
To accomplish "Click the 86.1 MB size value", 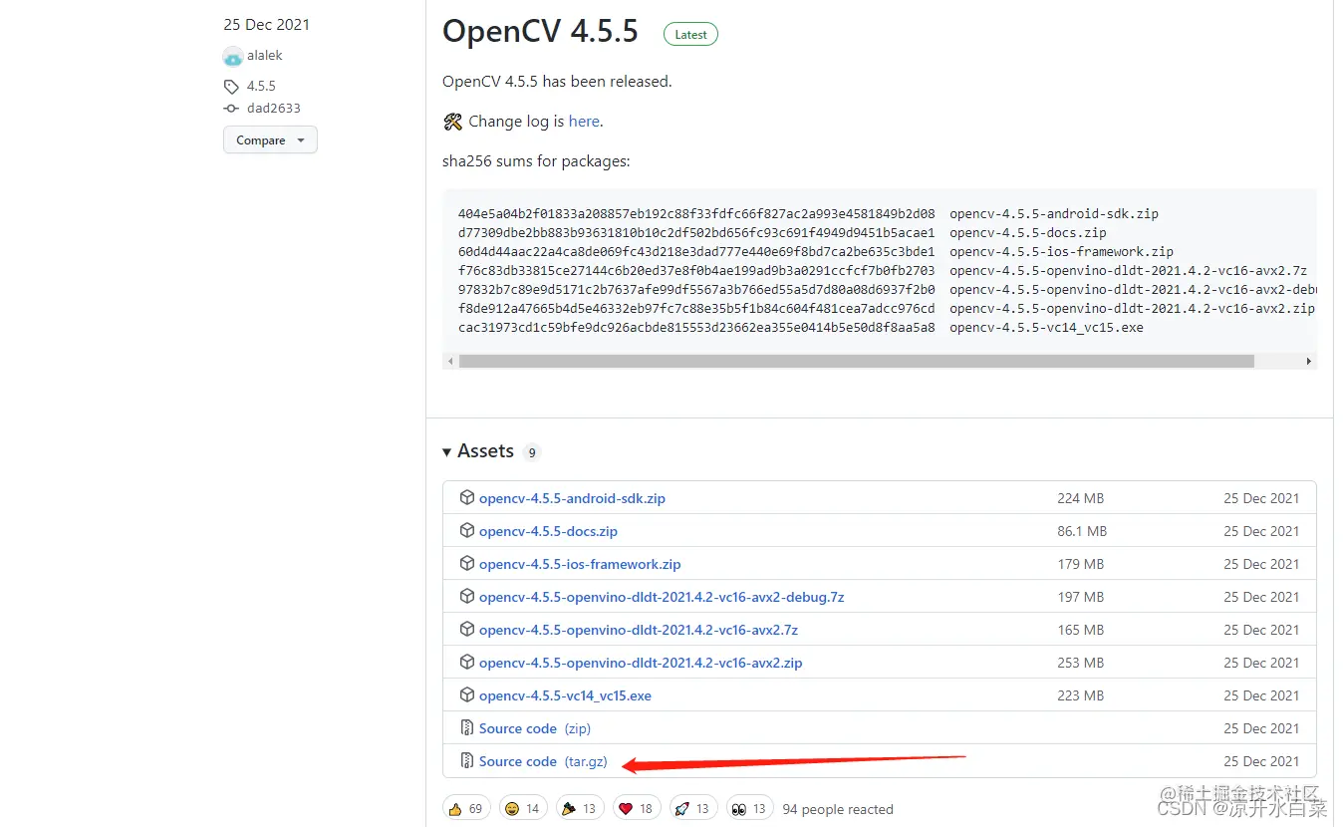I will click(1082, 531).
